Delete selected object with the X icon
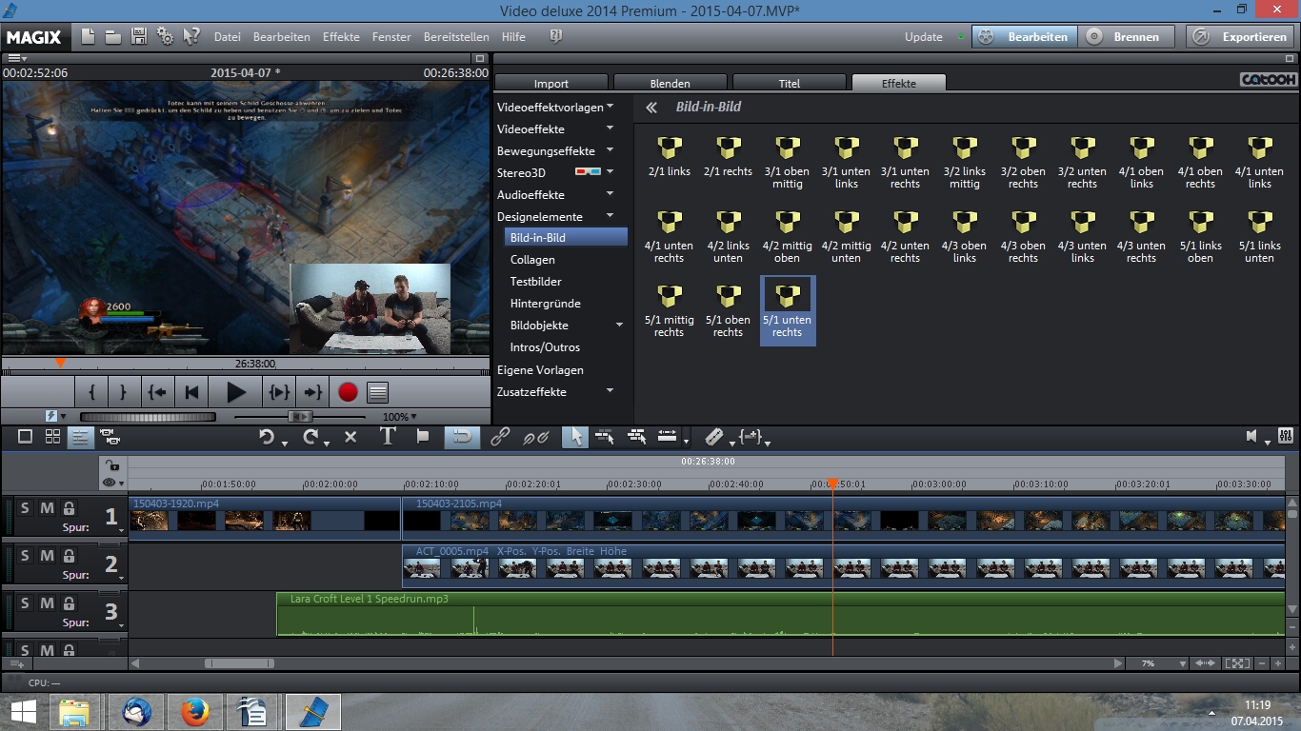Image resolution: width=1301 pixels, height=731 pixels. click(350, 437)
